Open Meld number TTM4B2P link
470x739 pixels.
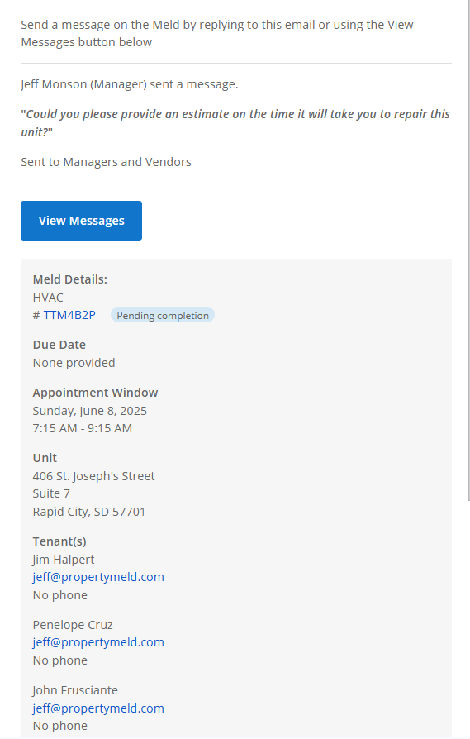click(x=69, y=315)
